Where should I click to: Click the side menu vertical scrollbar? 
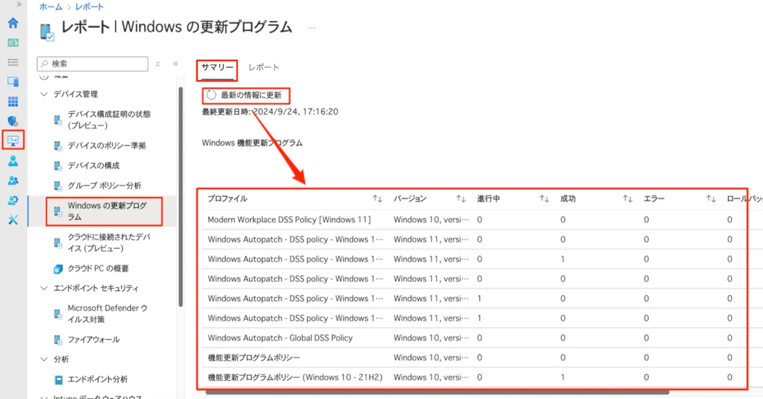pyautogui.click(x=181, y=197)
